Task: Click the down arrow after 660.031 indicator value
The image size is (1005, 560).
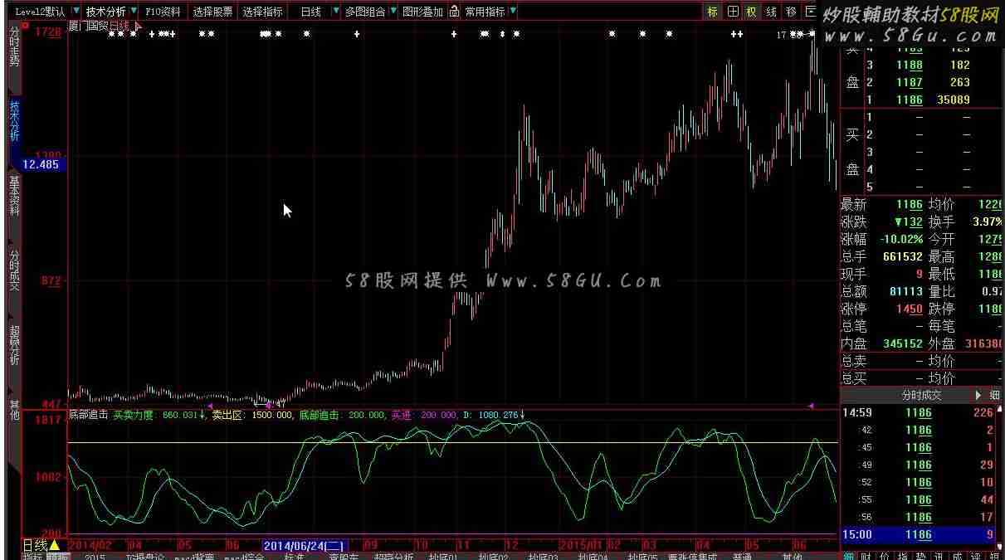Action: [202, 414]
